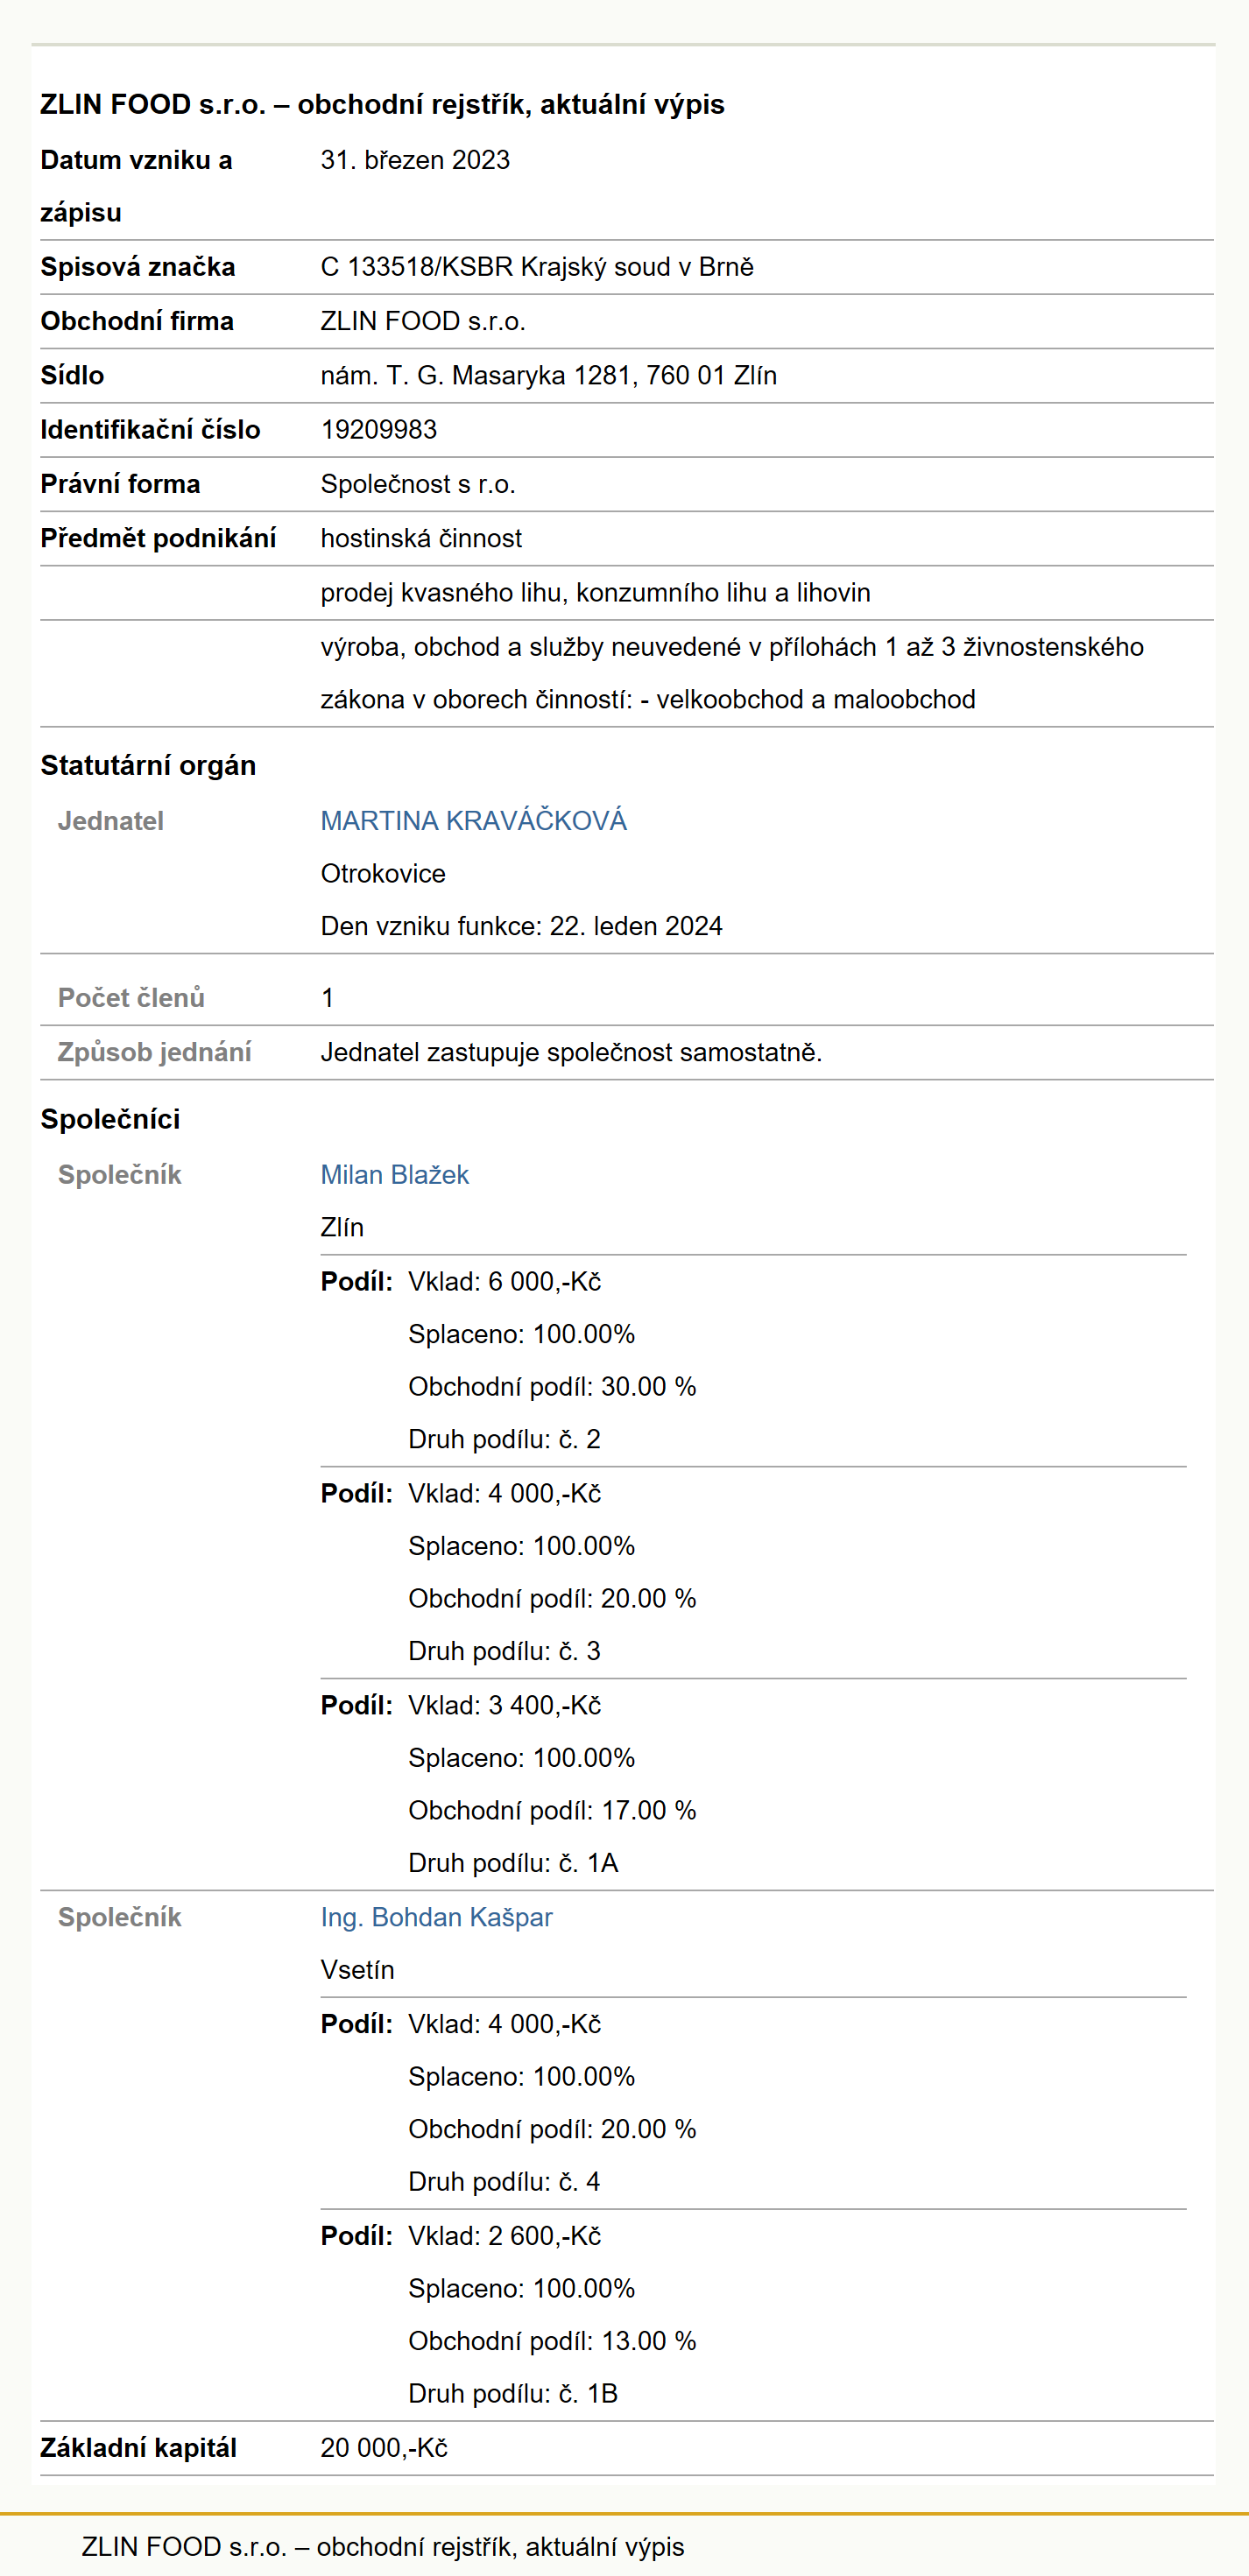The image size is (1249, 2576).
Task: Click the Způsob jednání row text
Action: [x=571, y=1053]
